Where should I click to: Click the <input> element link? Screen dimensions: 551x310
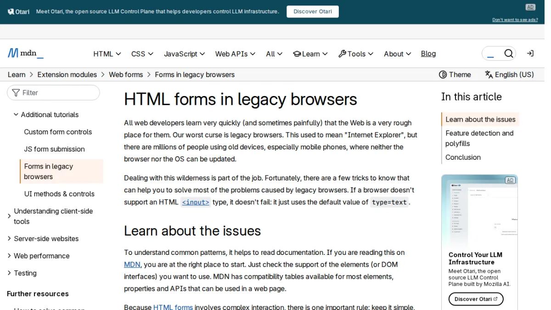click(x=196, y=202)
